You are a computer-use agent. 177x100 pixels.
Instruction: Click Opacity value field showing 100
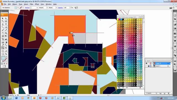66,8
